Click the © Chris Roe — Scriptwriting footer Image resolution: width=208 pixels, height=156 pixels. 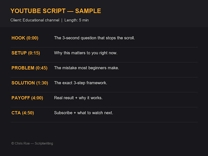32,143
